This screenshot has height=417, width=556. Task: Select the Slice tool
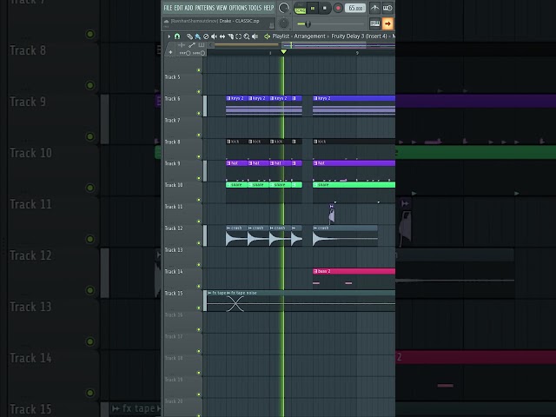point(230,36)
